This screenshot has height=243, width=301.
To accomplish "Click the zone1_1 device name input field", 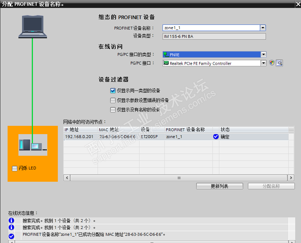I will (x=211, y=28).
